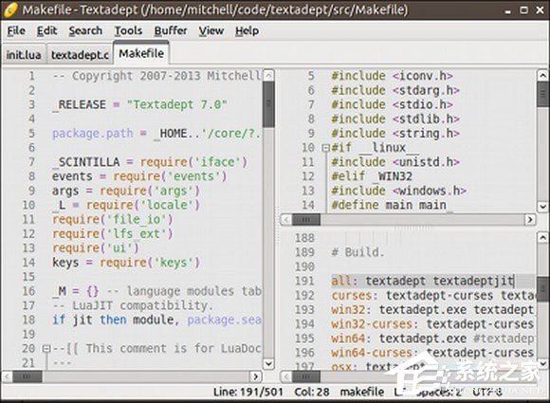Click the down arrow of textadept.c pane scrollbar

542,207
